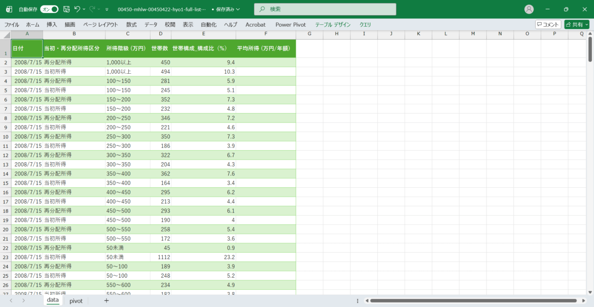
Task: Click next sheet navigation arrow
Action: coord(23,301)
